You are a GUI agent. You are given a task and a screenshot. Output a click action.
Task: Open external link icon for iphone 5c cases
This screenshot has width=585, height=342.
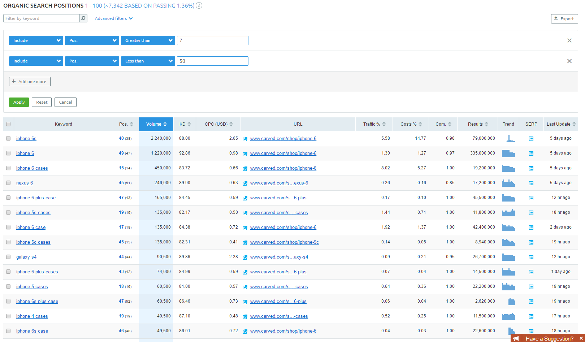pos(245,242)
